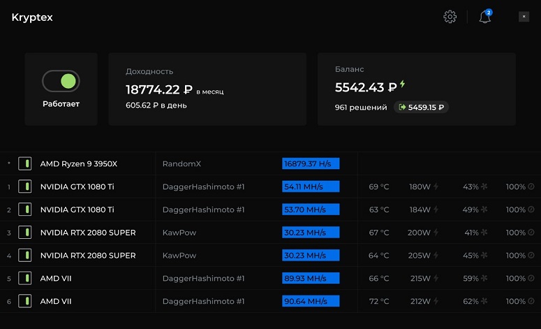Click the load gauge icon in GPU 3 row
Image resolution: width=541 pixels, height=329 pixels.
531,233
